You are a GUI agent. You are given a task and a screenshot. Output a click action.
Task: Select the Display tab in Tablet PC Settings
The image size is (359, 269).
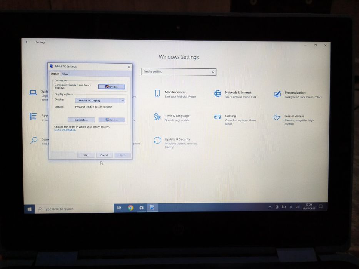pyautogui.click(x=55, y=74)
